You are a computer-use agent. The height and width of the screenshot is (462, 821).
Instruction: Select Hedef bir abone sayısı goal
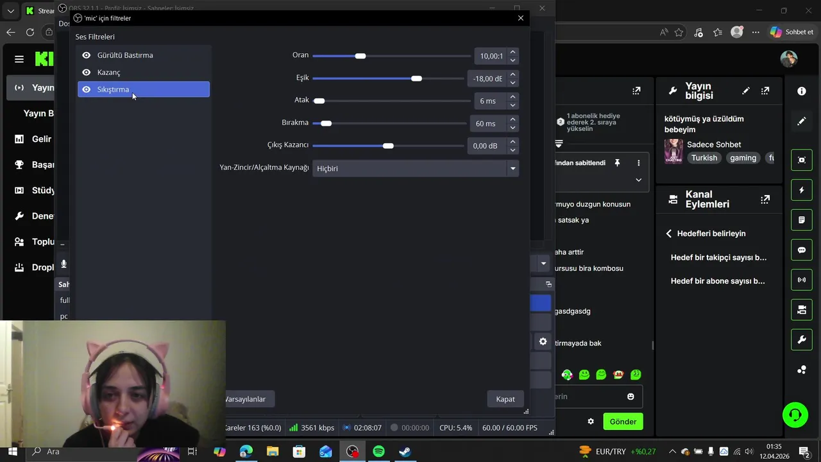click(x=718, y=281)
